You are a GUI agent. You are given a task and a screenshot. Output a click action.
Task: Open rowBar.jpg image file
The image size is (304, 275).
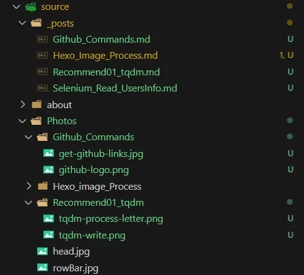(x=76, y=268)
